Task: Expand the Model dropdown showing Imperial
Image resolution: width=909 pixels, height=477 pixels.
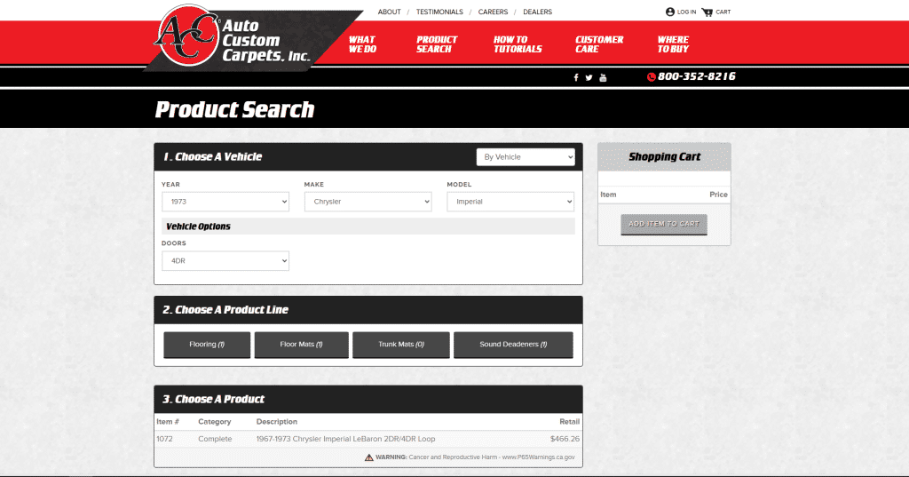Action: click(x=510, y=202)
